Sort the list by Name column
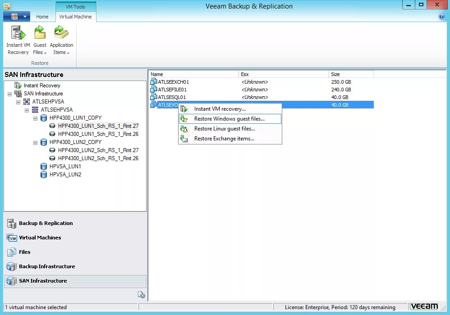This screenshot has width=450, height=315. tap(193, 74)
